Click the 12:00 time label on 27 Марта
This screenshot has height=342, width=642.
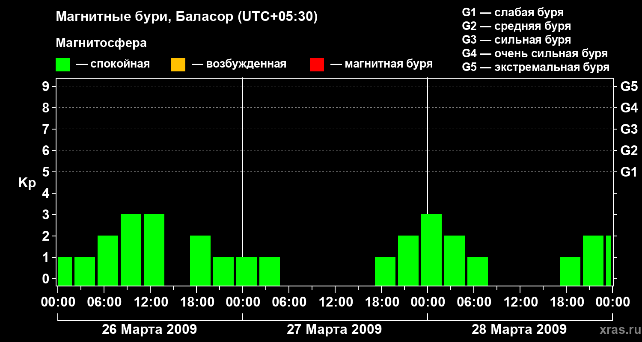(x=335, y=302)
